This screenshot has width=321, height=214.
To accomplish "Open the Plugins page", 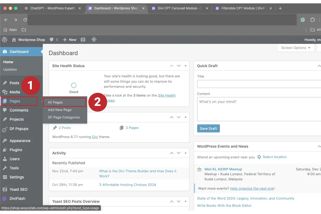I will coord(15,150).
